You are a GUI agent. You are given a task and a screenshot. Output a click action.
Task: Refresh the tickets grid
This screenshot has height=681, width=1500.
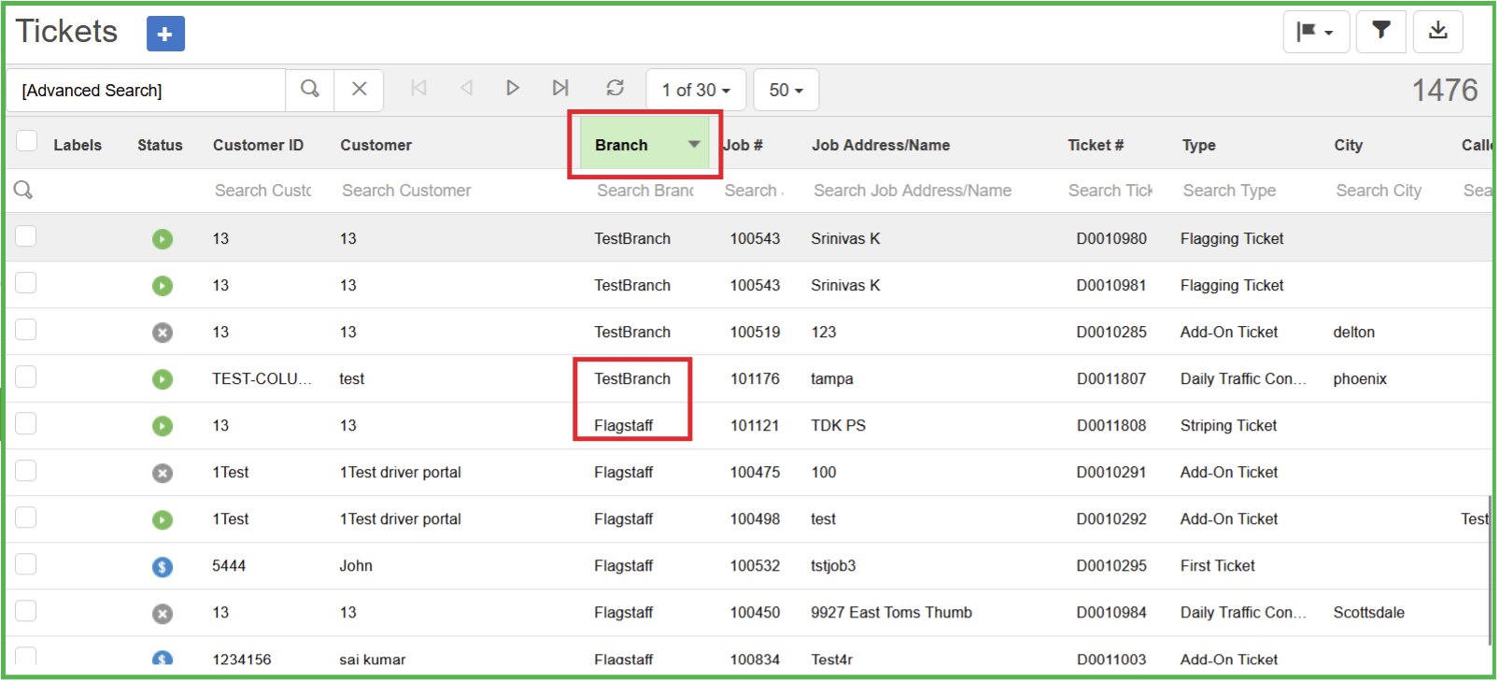click(x=615, y=88)
